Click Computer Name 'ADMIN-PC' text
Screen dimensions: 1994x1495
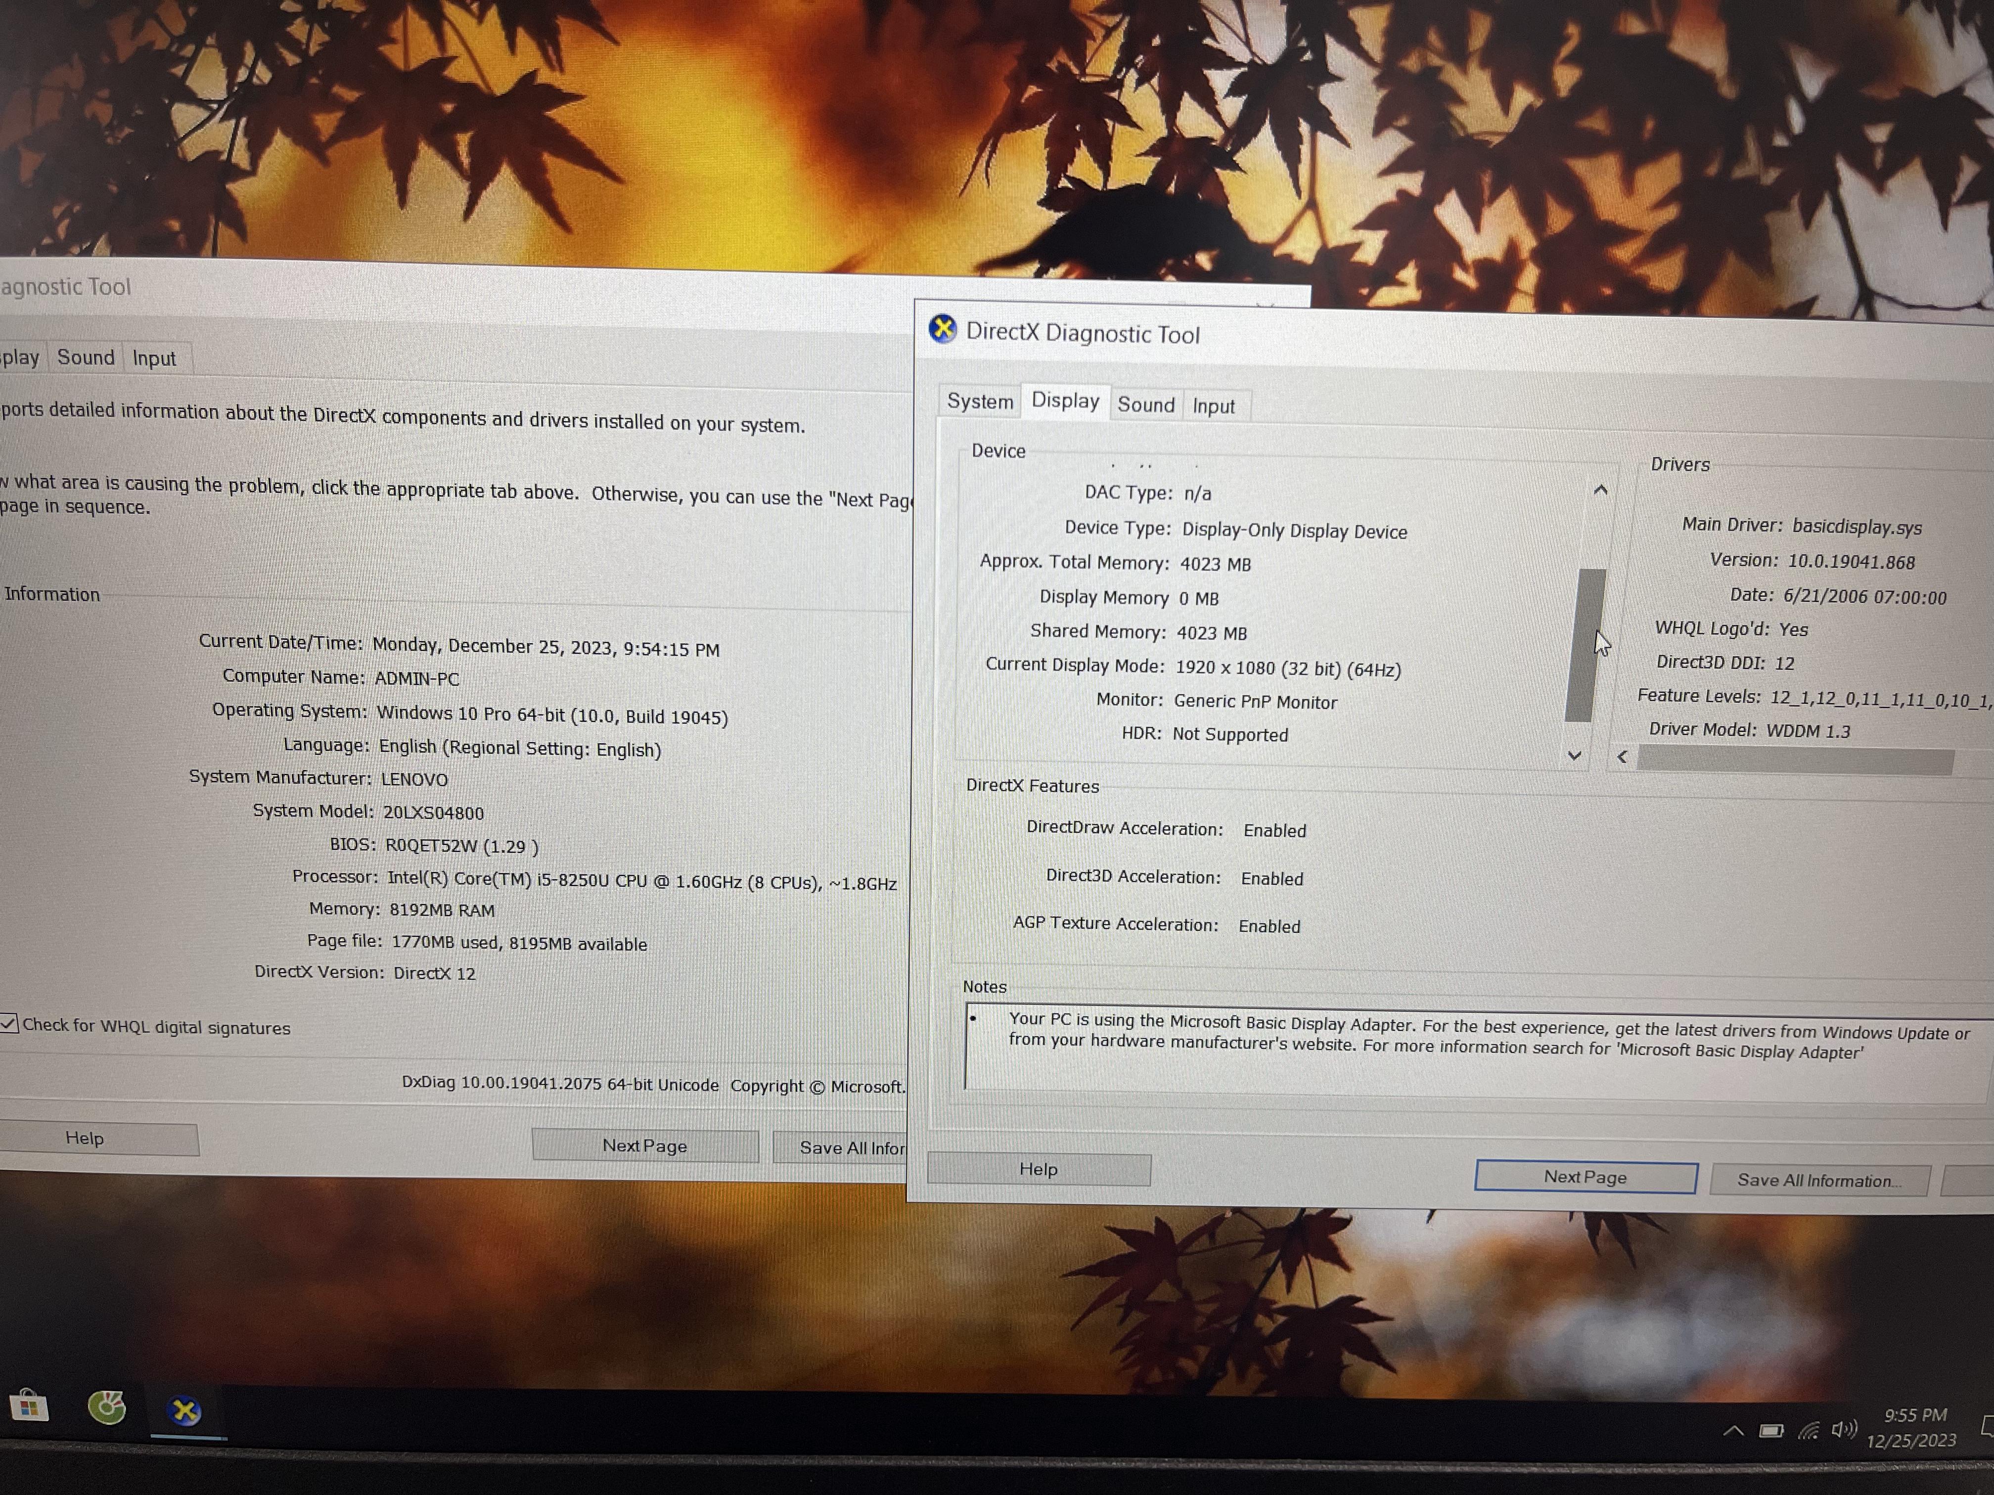[x=416, y=679]
